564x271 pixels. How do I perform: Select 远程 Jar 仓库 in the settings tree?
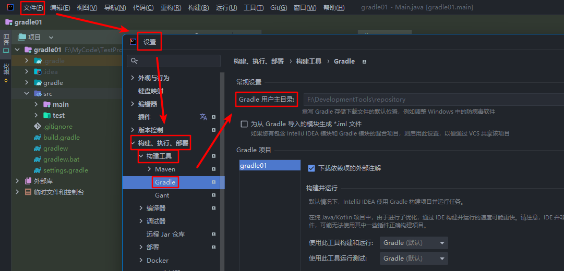165,235
